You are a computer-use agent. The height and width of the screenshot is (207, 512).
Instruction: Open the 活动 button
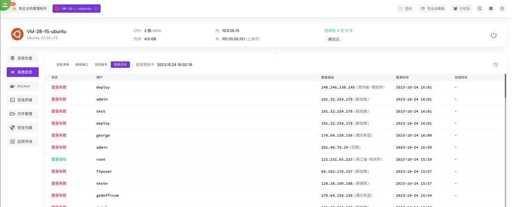(x=405, y=9)
